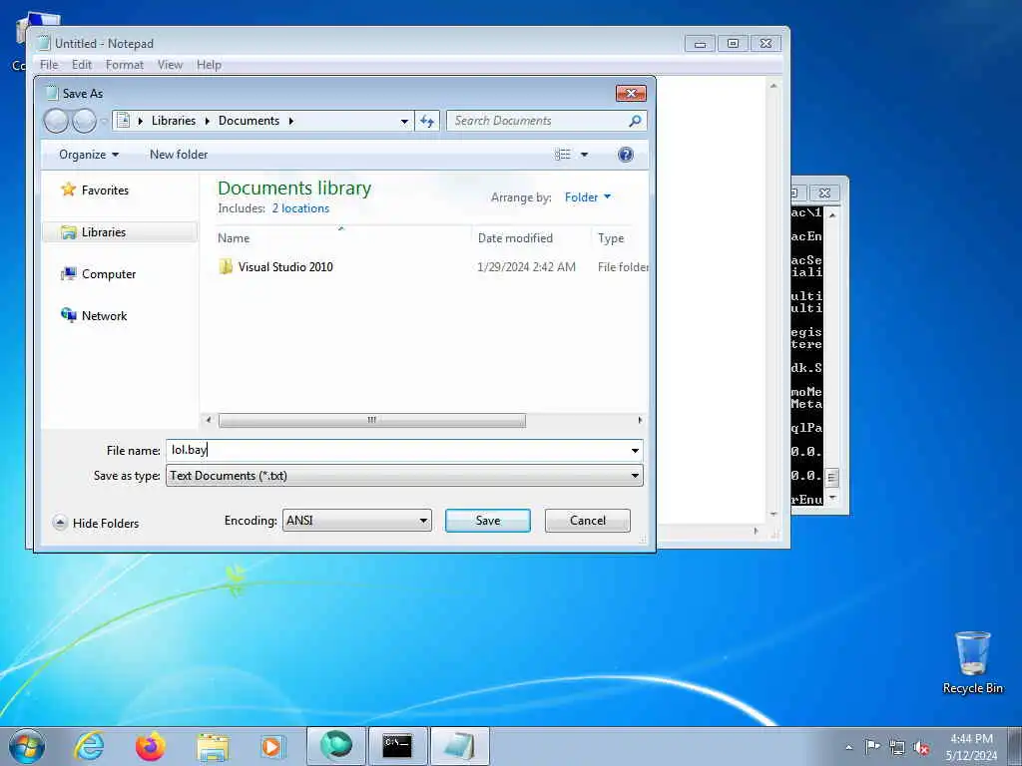Click the file list scroll right arrow
Screen dimensions: 1022x766
640,420
